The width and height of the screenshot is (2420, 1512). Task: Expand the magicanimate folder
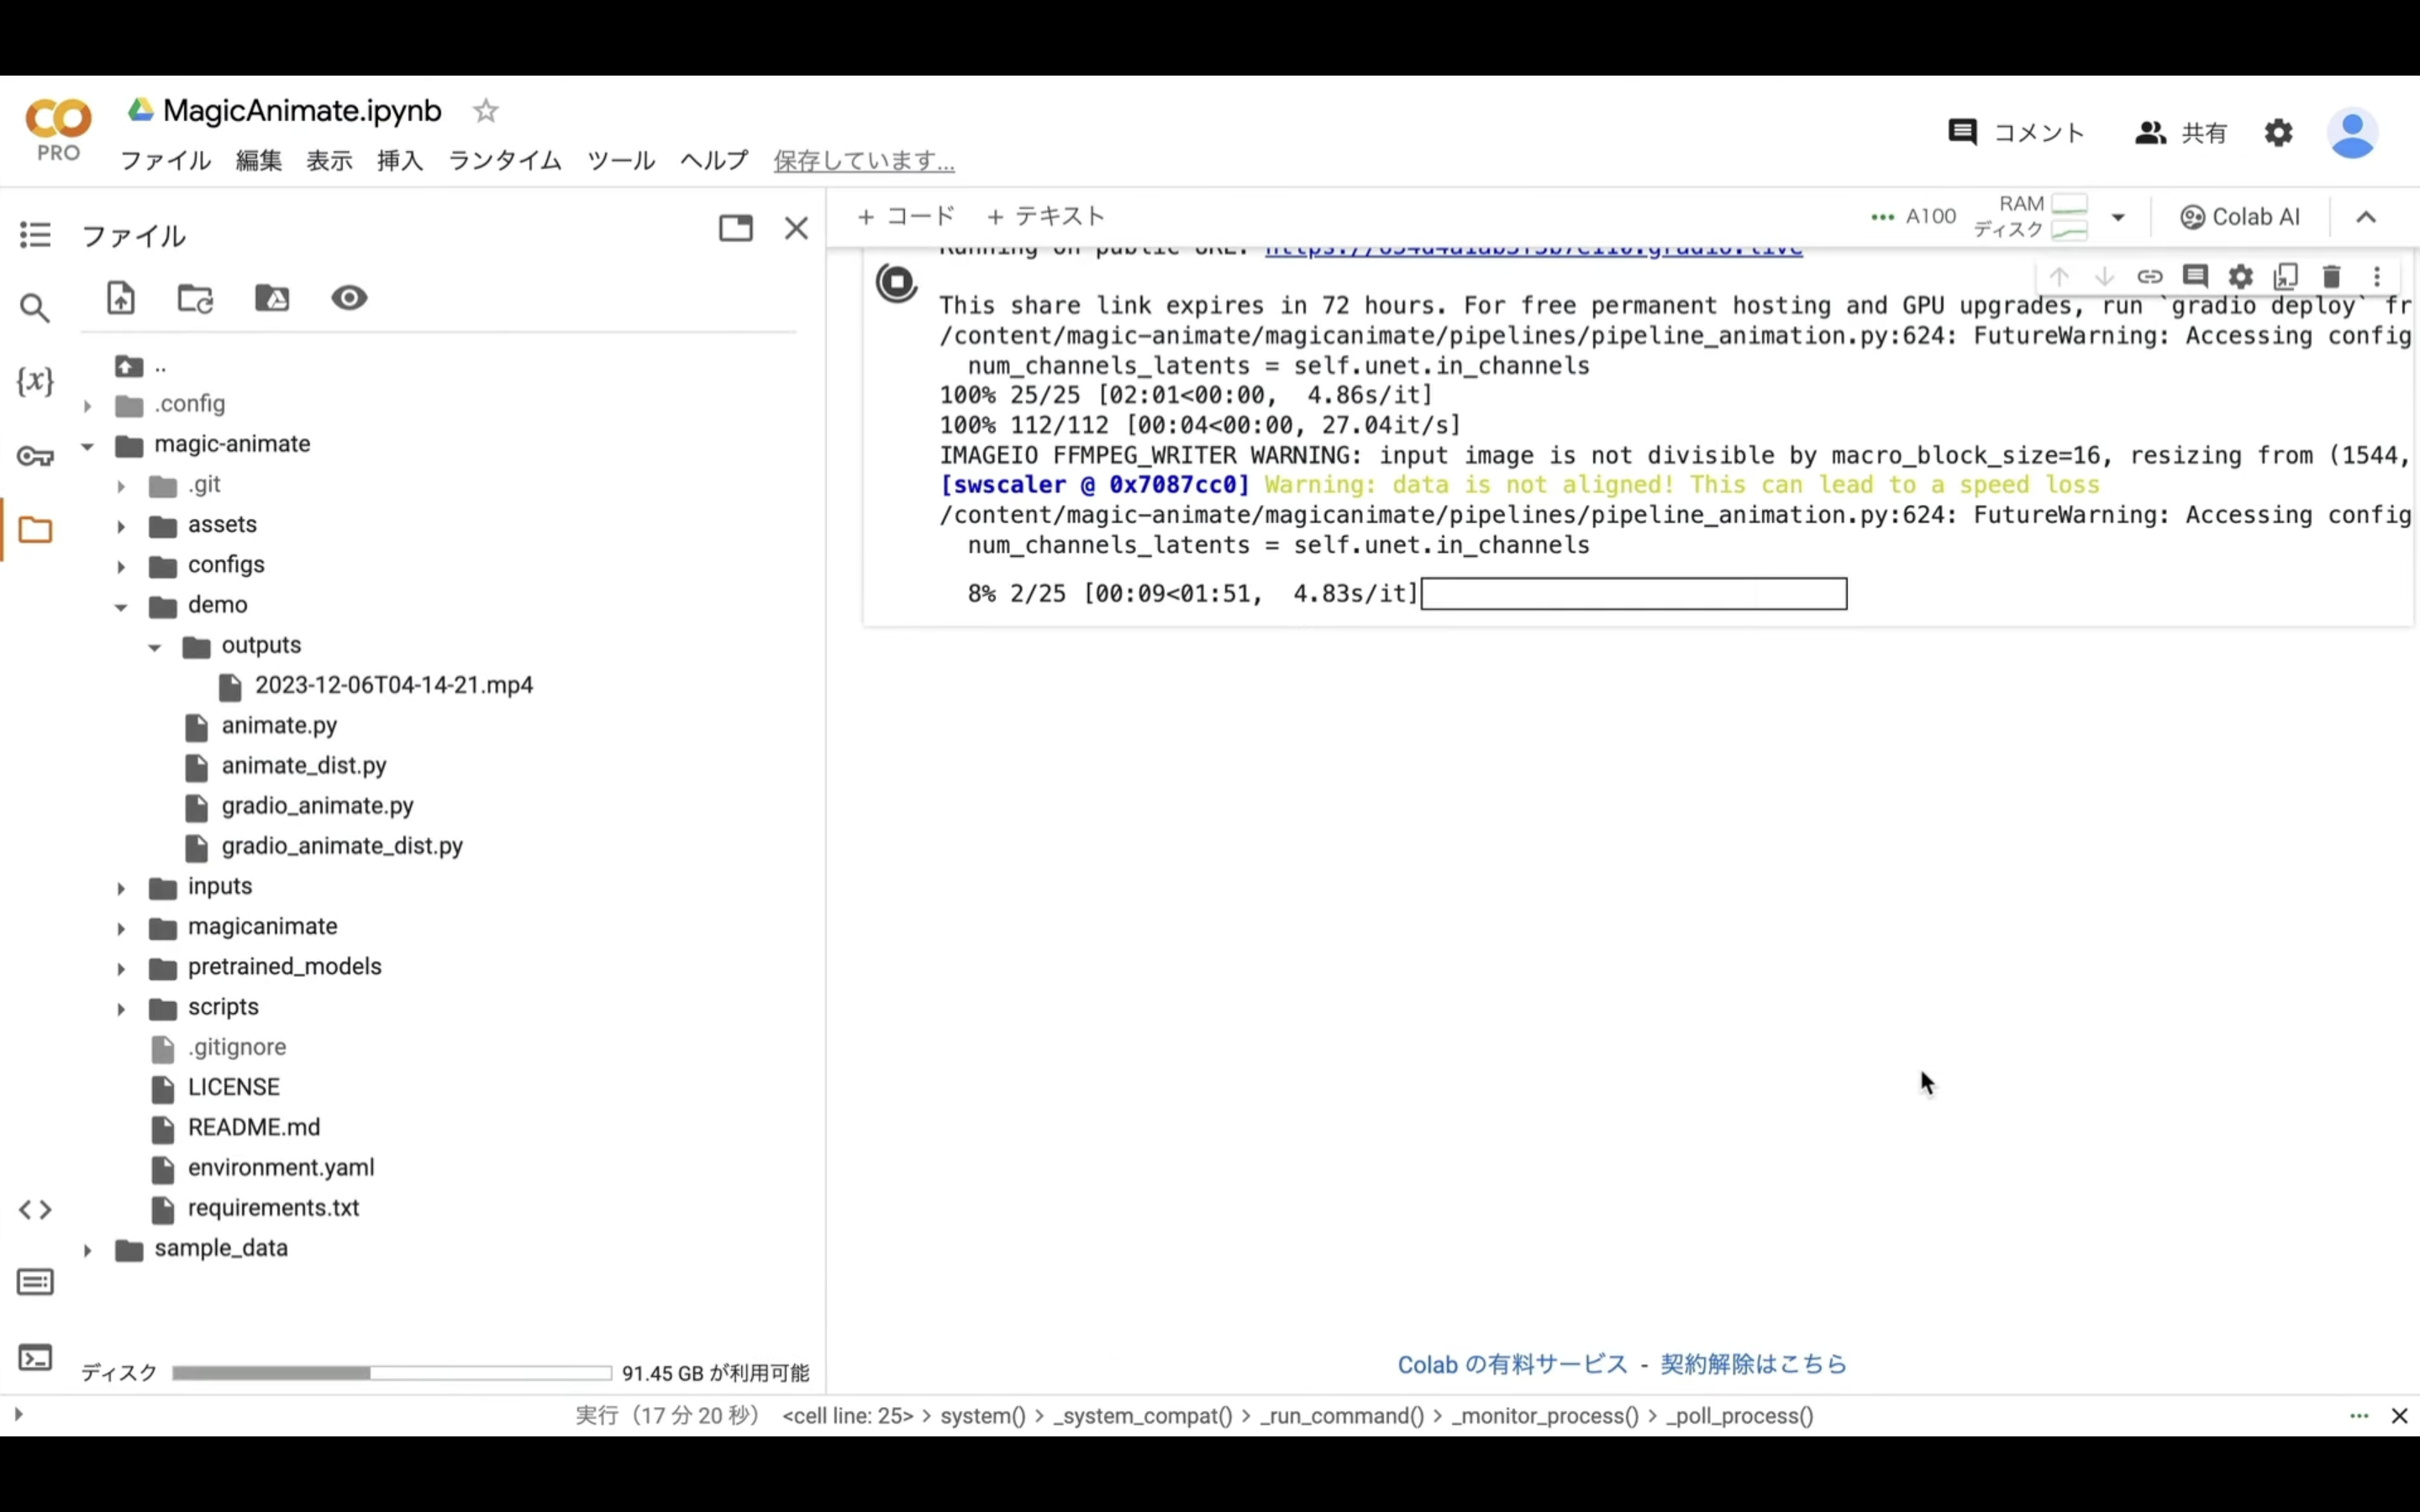pos(121,929)
